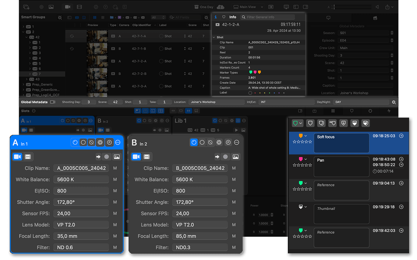Select the Prep_Generic day group
Image resolution: width=417 pixels, height=260 pixels.
click(42, 85)
